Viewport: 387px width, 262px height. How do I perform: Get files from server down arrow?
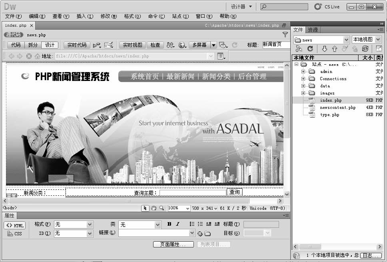[325, 49]
